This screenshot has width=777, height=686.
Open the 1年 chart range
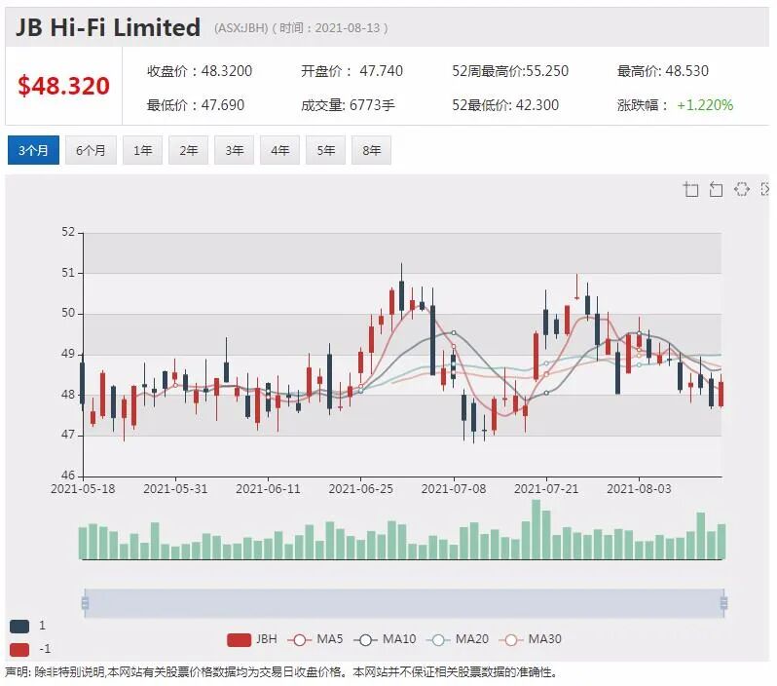click(143, 150)
